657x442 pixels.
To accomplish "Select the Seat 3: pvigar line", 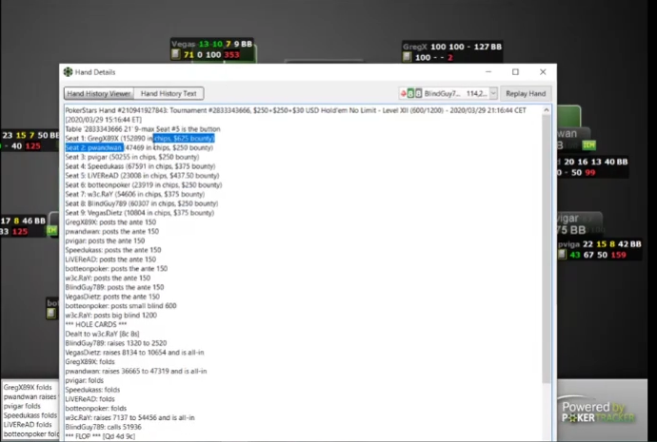I will (x=132, y=157).
